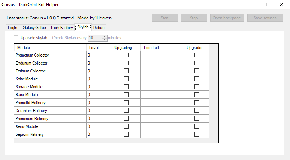Select the Storage Module cell
Screen dimensions: 290x160
50,87
